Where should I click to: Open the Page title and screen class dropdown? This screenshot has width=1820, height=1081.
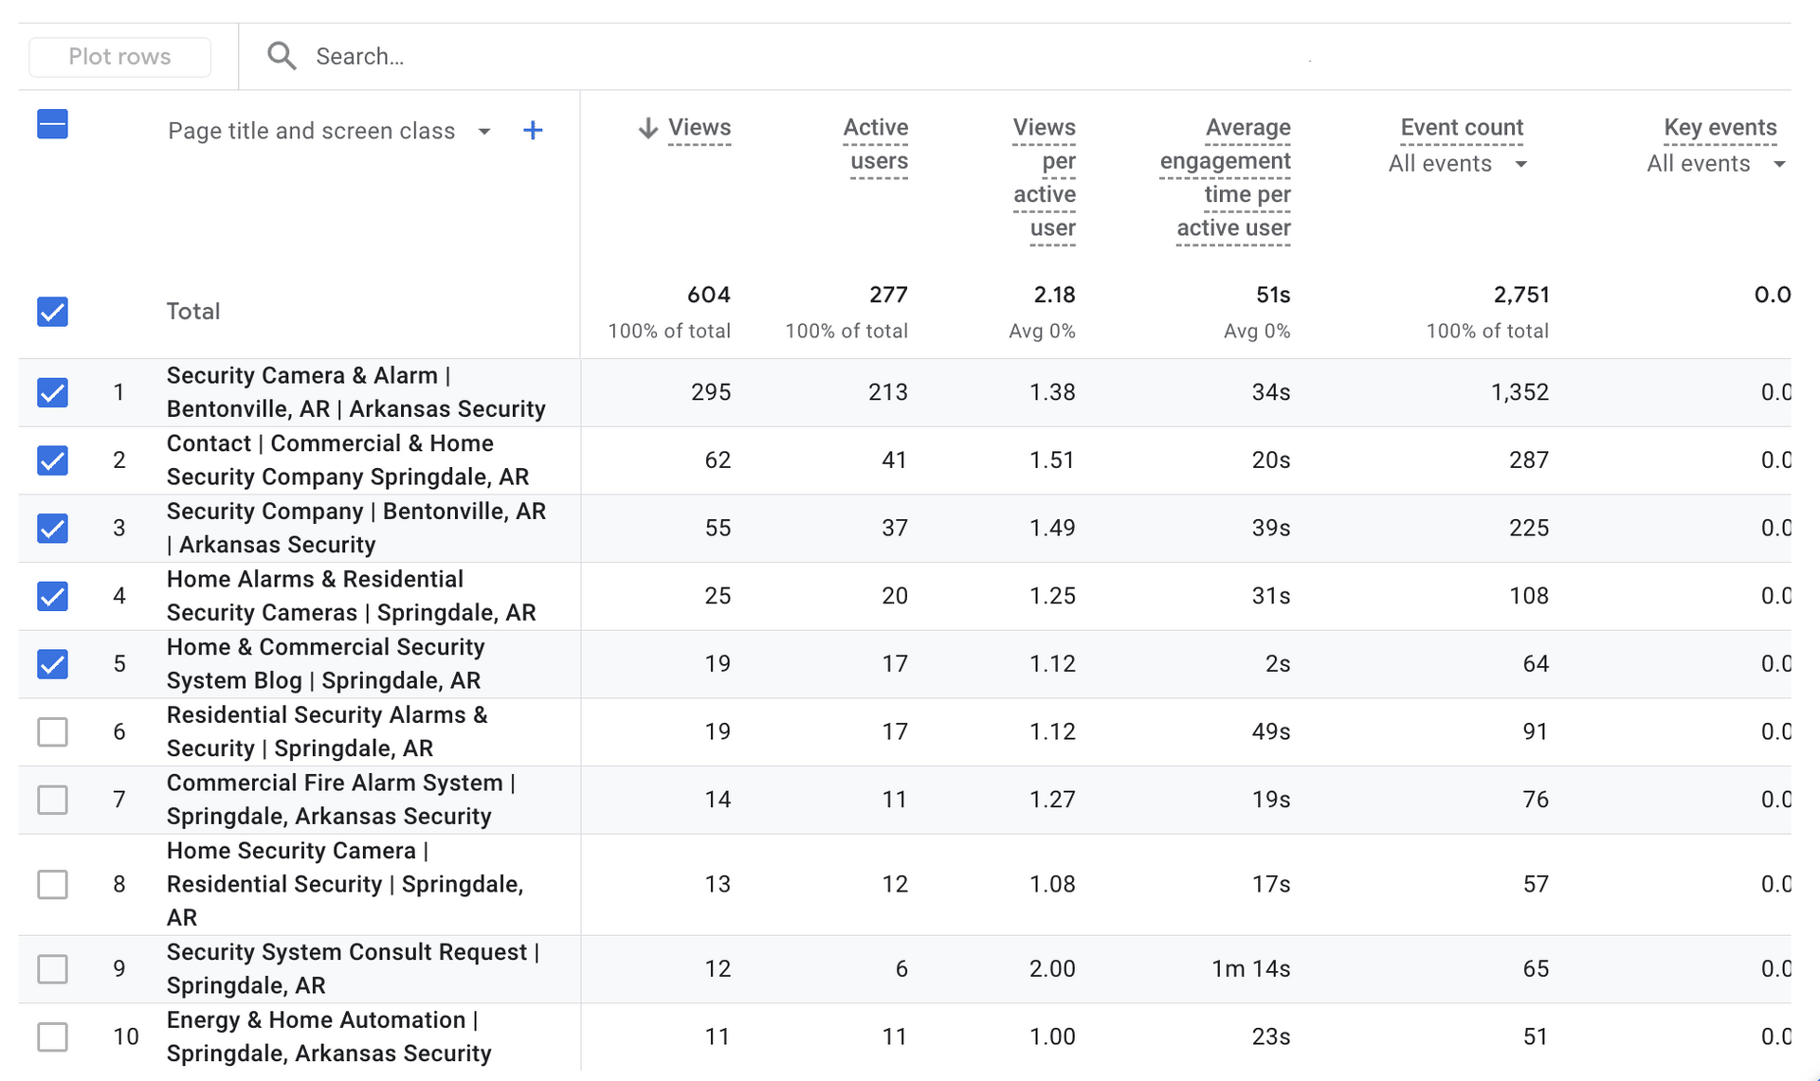tap(484, 132)
